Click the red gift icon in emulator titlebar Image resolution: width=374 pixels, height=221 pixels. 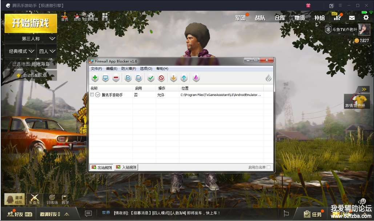pyautogui.click(x=308, y=5)
